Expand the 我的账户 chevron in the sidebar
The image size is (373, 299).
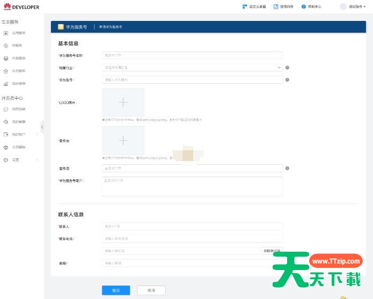coord(37,135)
